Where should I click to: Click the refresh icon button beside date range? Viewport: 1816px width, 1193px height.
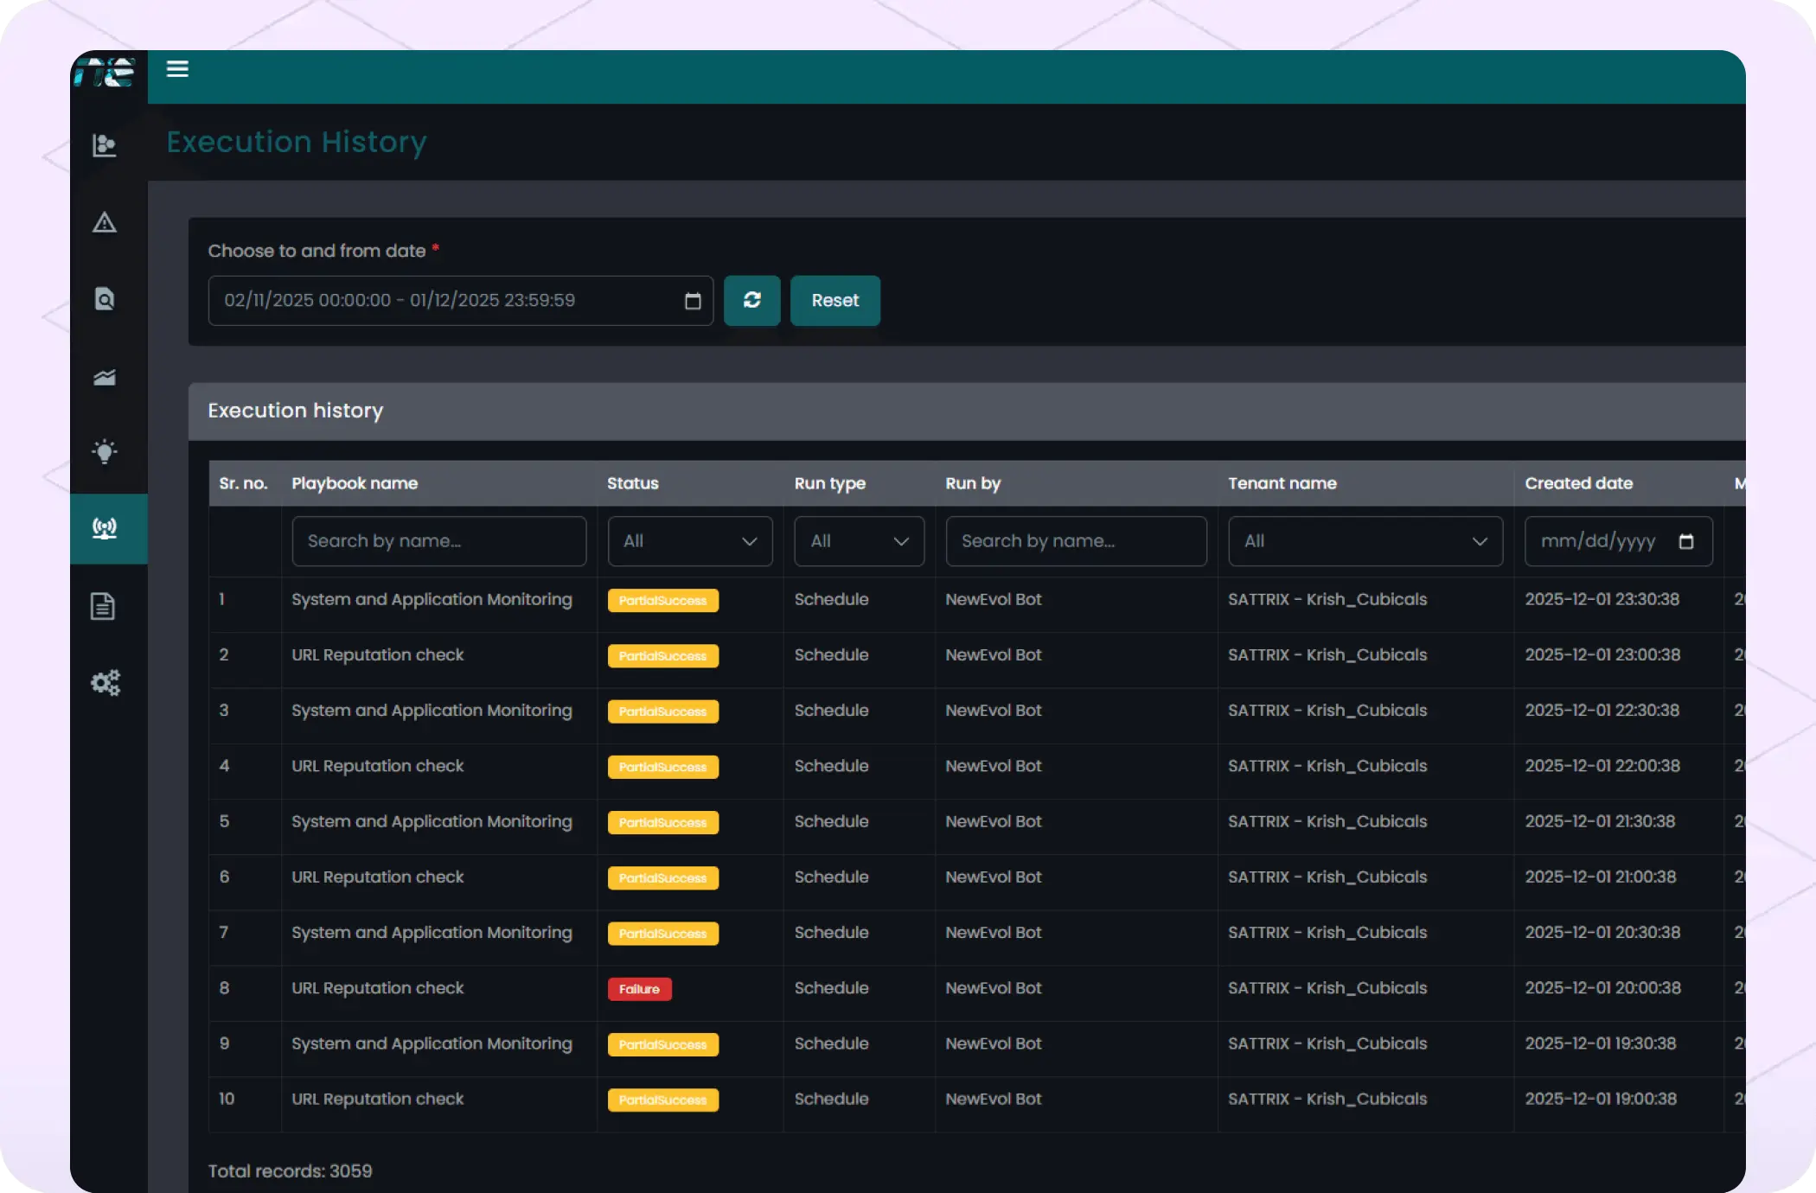751,300
